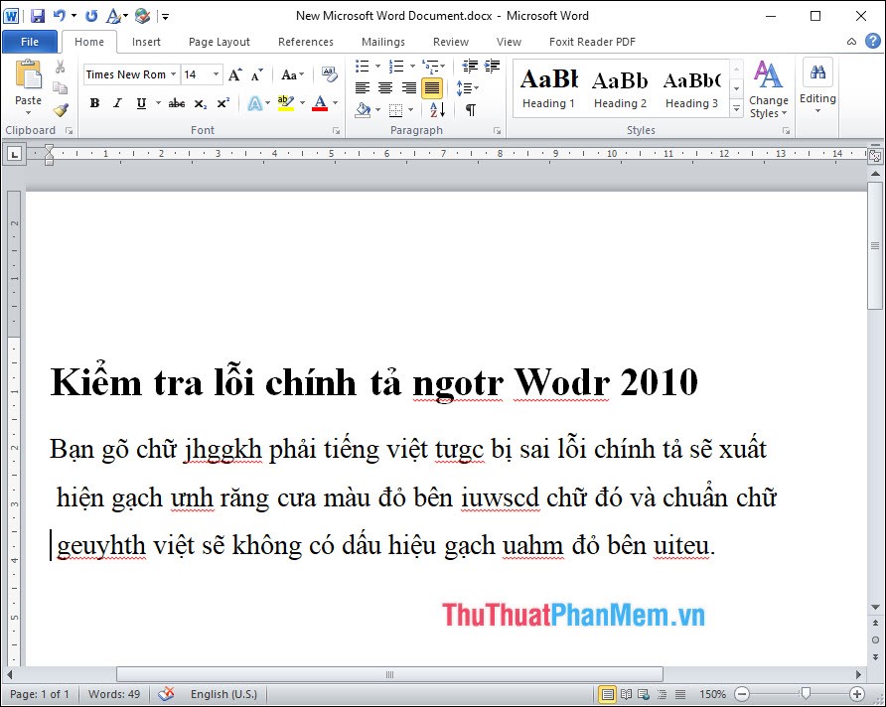Select the Italic formatting icon
This screenshot has height=707, width=886.
tap(116, 104)
